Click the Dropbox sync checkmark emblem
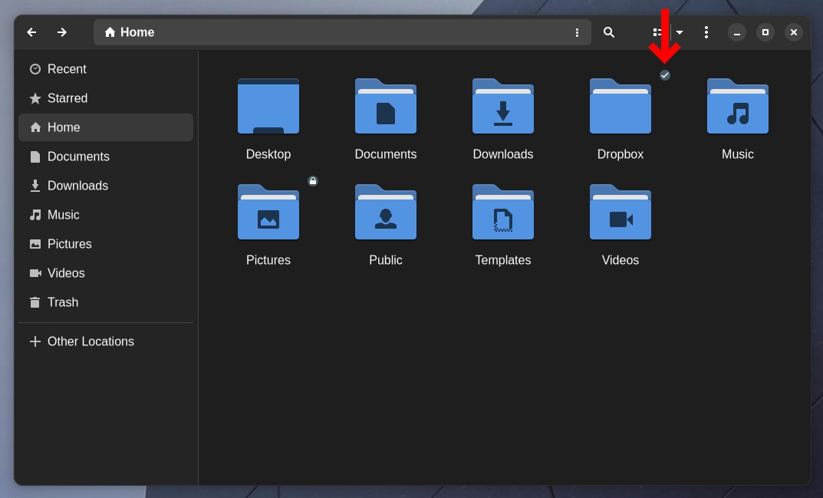The height and width of the screenshot is (498, 823). click(665, 76)
